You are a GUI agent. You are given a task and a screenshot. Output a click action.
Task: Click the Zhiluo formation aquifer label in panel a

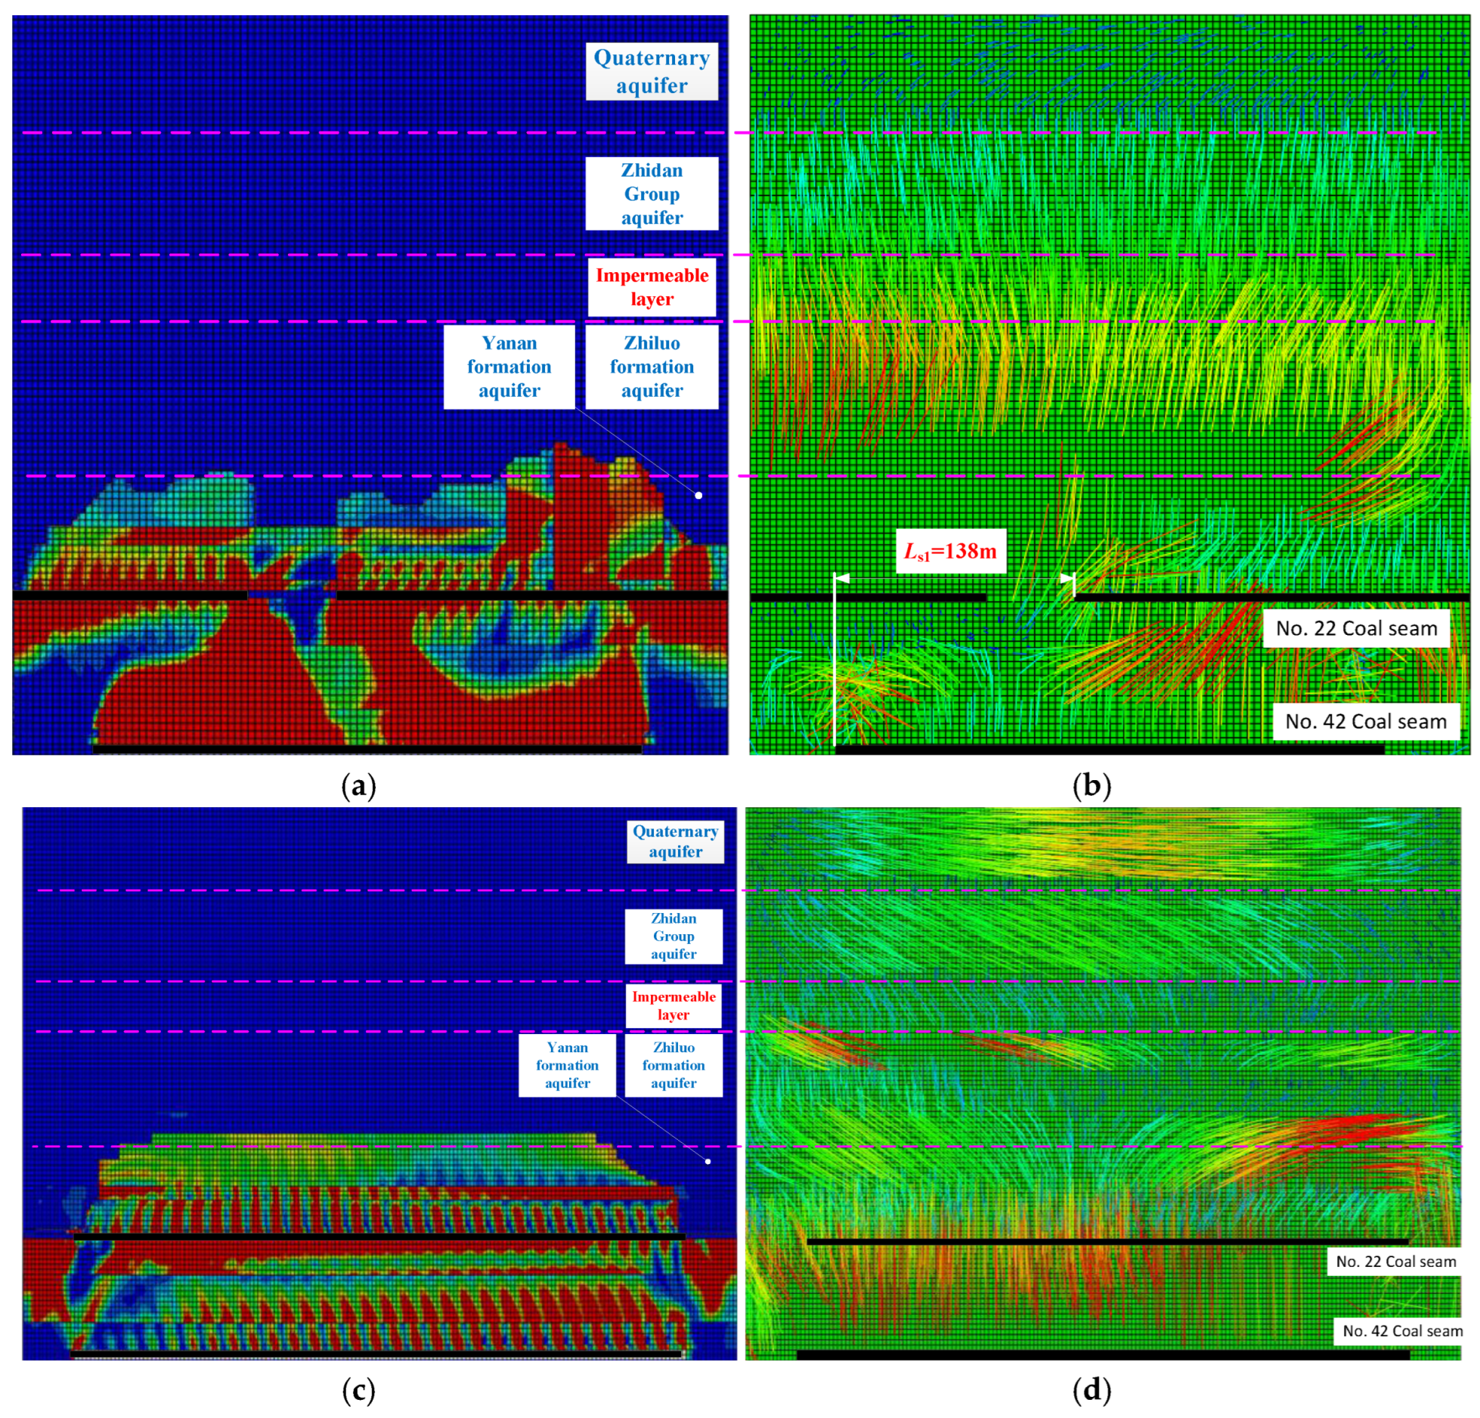652,367
